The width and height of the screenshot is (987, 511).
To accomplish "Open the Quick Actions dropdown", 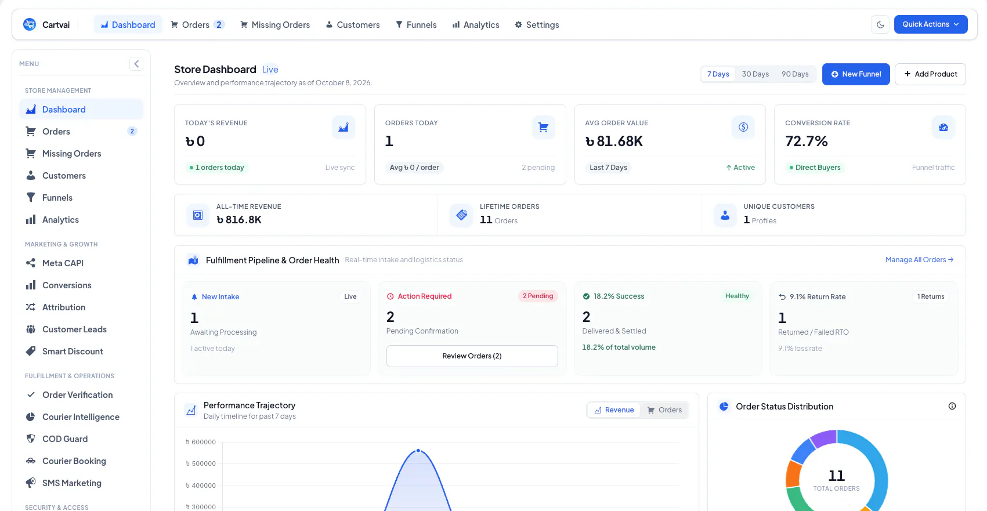I will click(931, 24).
